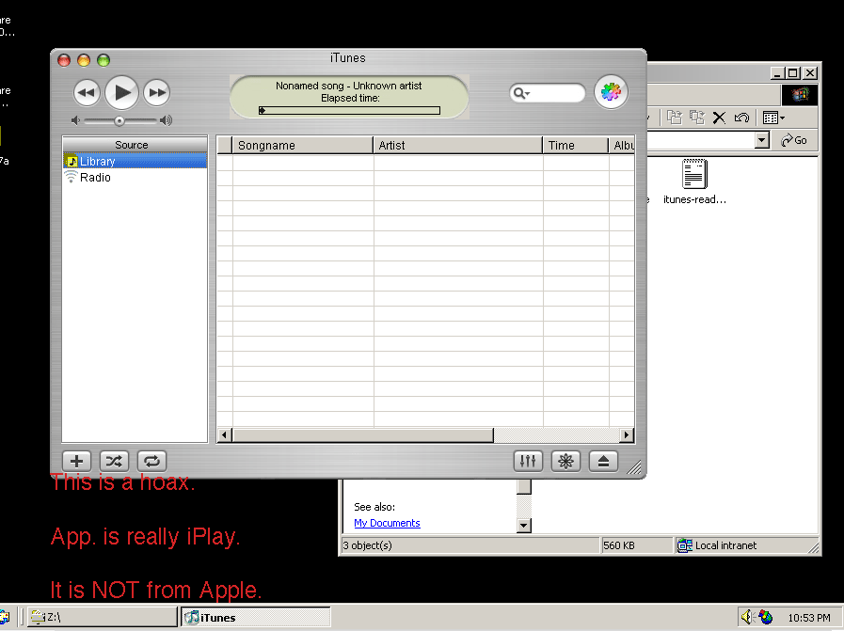Sort songs by the Songname column
Viewport: 844px width, 631px height.
(303, 145)
